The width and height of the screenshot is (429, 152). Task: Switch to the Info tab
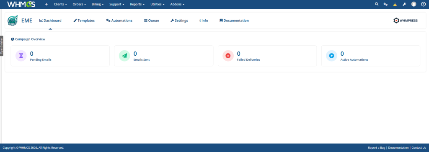click(x=204, y=21)
